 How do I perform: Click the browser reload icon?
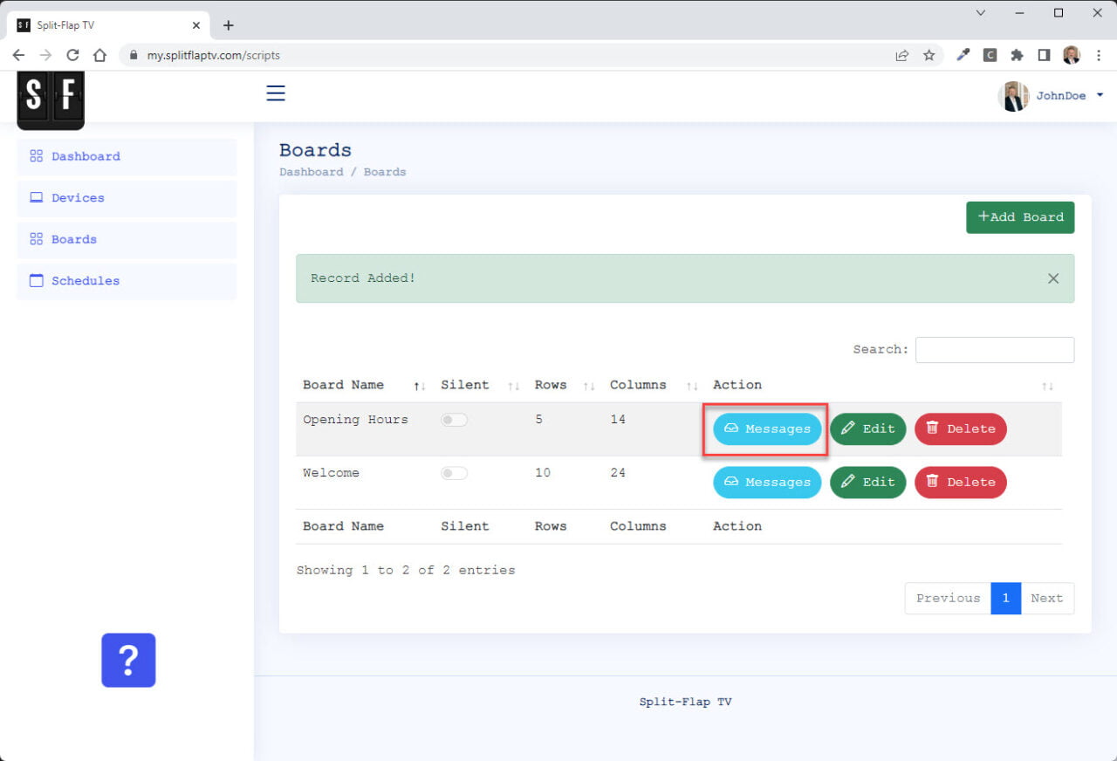[x=72, y=55]
